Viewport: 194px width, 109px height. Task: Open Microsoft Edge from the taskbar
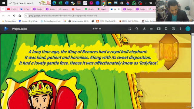click(x=54, y=3)
